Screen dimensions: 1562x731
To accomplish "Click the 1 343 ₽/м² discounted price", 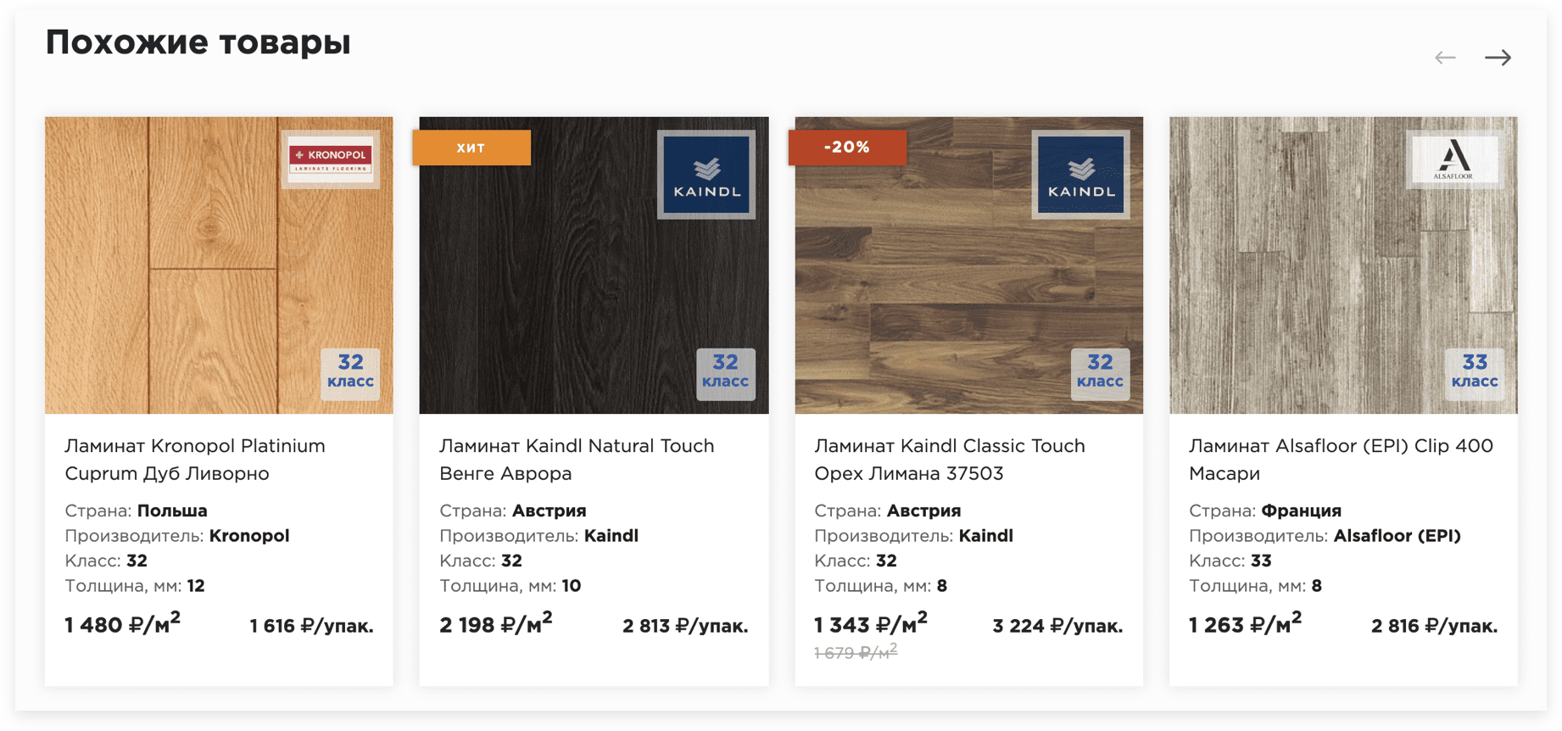I will pos(871,625).
